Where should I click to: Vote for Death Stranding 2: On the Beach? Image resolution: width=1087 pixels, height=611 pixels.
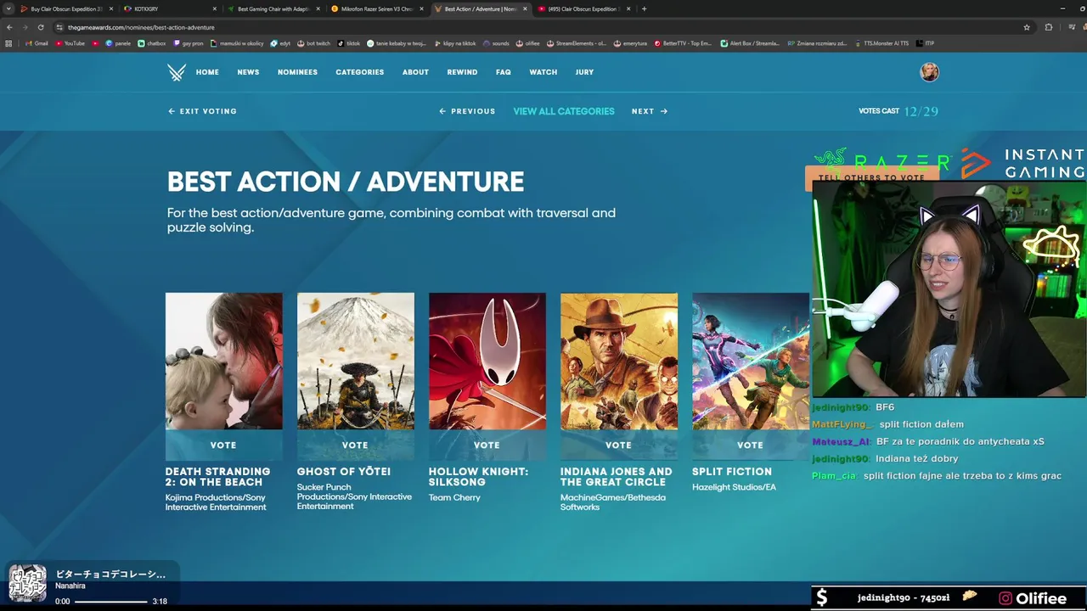coord(223,446)
